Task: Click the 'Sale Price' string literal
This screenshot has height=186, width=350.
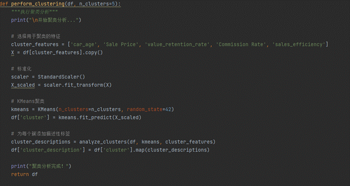Action: [x=121, y=44]
